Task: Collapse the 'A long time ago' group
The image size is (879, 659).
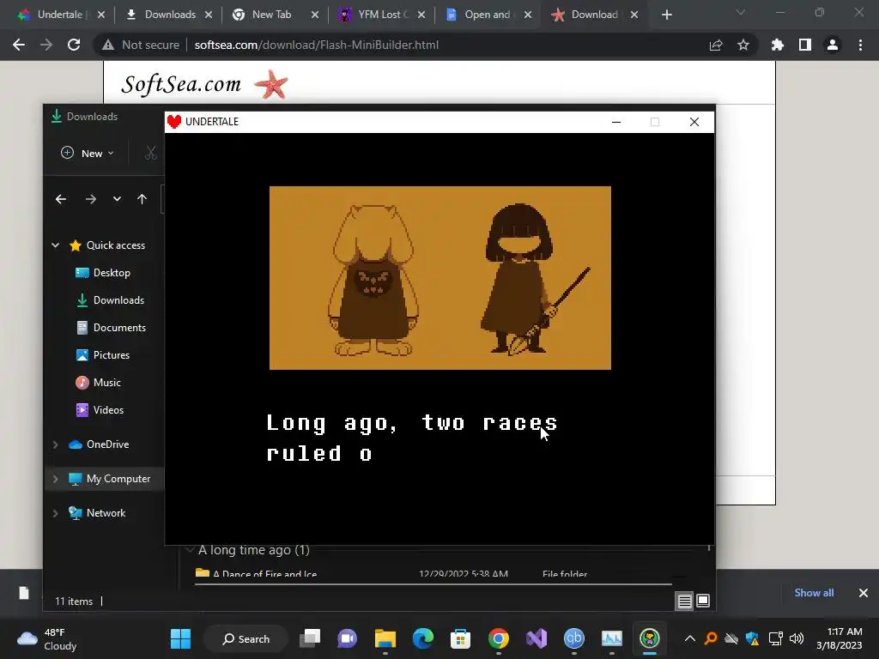Action: coord(190,550)
